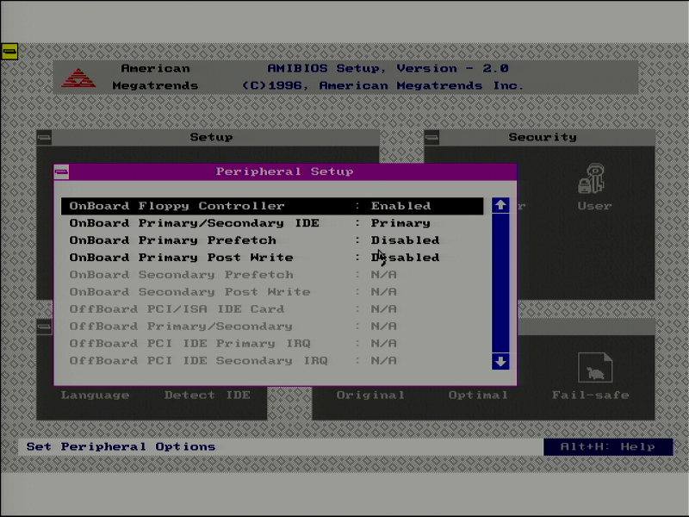Image resolution: width=689 pixels, height=517 pixels.
Task: Click the down arrow on the scrollbar
Action: (500, 361)
